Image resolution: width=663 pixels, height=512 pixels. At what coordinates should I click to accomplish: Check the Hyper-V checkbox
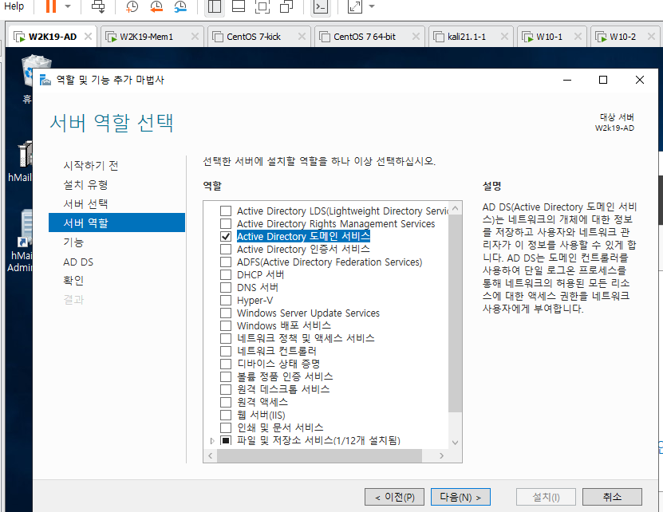coord(226,300)
